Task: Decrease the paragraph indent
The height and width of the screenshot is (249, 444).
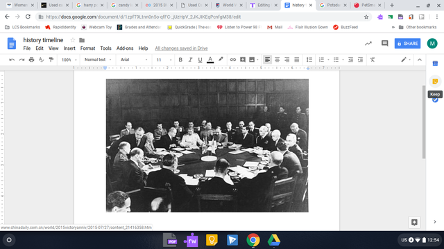Action: tap(350, 59)
